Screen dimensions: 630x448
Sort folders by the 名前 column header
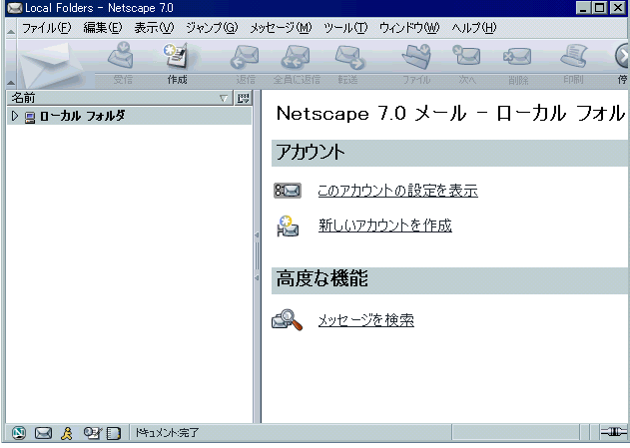coord(120,98)
